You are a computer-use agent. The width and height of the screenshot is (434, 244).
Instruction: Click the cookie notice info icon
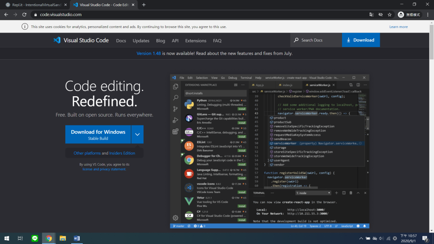(25, 27)
